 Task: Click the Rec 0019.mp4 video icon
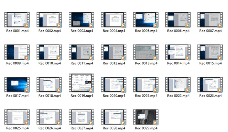(82, 83)
